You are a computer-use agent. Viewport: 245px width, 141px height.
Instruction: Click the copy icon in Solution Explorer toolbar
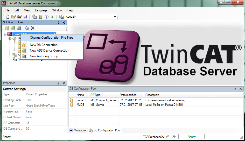coord(27,28)
